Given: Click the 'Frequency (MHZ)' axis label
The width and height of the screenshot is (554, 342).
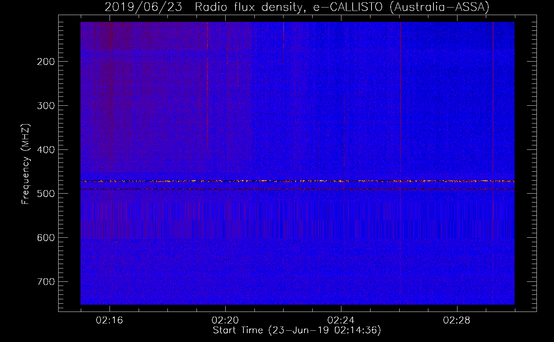Looking at the screenshot, I should pos(26,164).
